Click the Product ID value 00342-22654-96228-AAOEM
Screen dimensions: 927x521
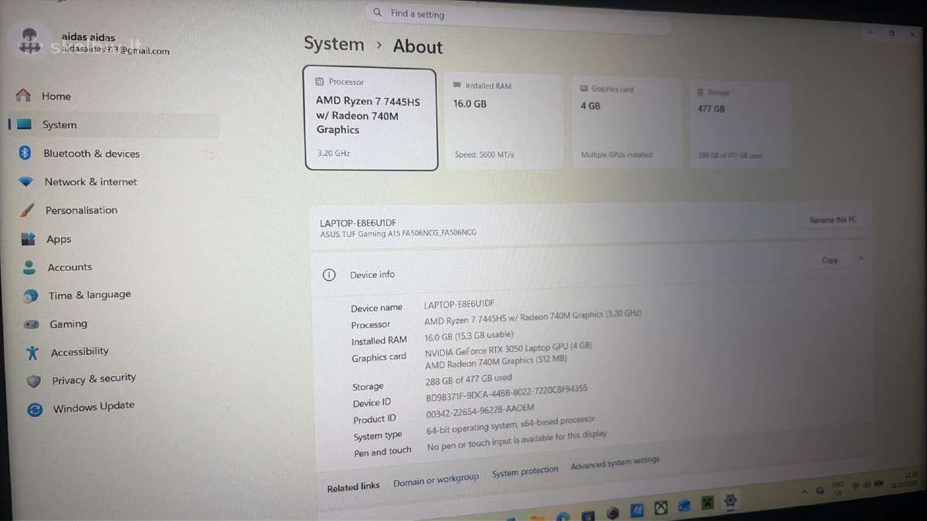(x=480, y=411)
